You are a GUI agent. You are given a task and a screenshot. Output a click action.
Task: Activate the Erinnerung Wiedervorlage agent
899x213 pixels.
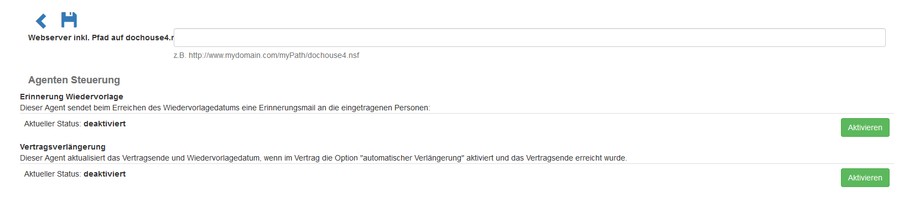(x=865, y=127)
